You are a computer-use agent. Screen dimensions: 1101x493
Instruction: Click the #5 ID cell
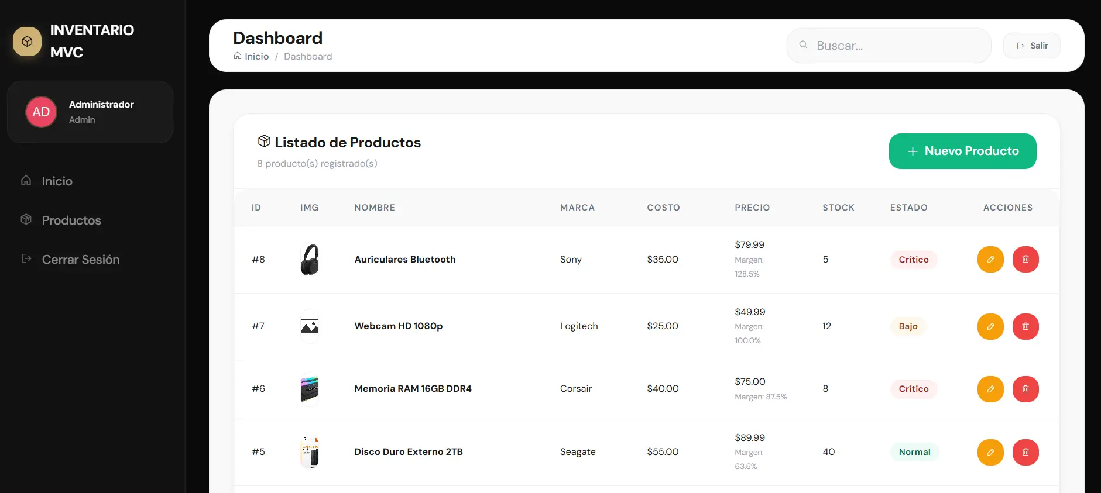pos(258,452)
